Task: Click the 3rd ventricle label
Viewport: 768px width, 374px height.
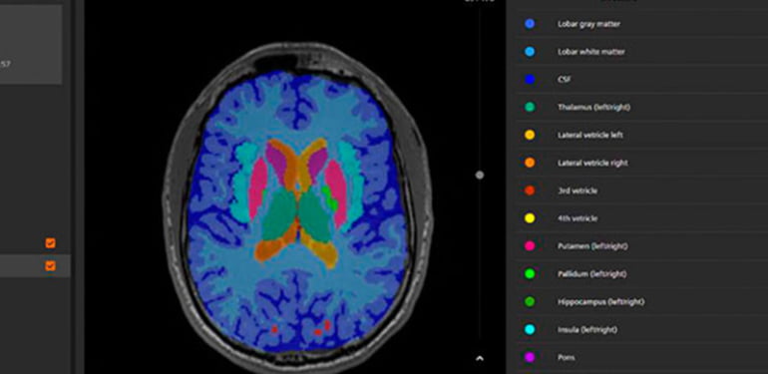Action: (577, 190)
